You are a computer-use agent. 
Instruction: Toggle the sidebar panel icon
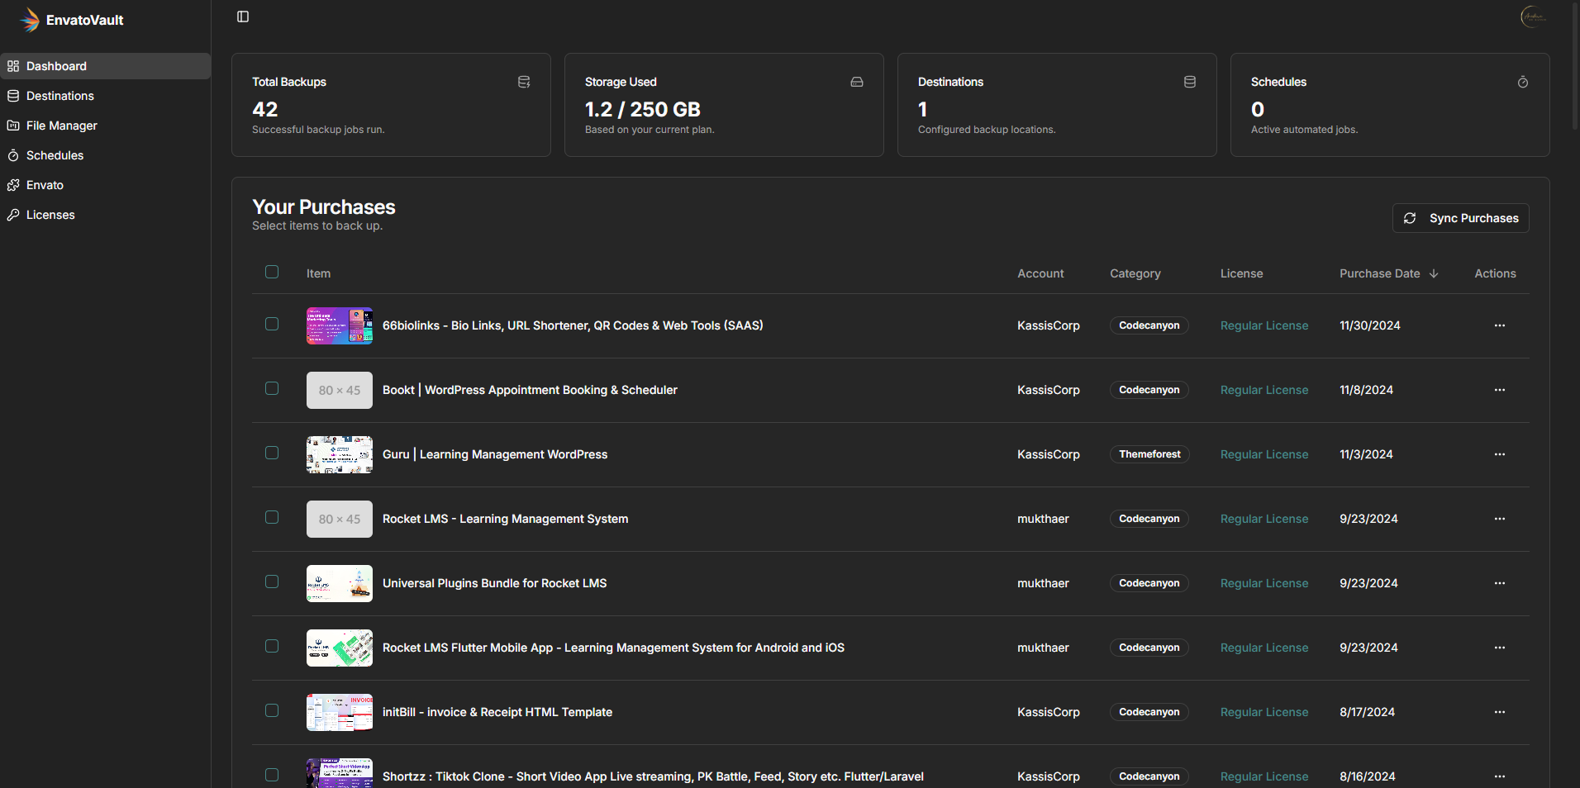click(243, 17)
